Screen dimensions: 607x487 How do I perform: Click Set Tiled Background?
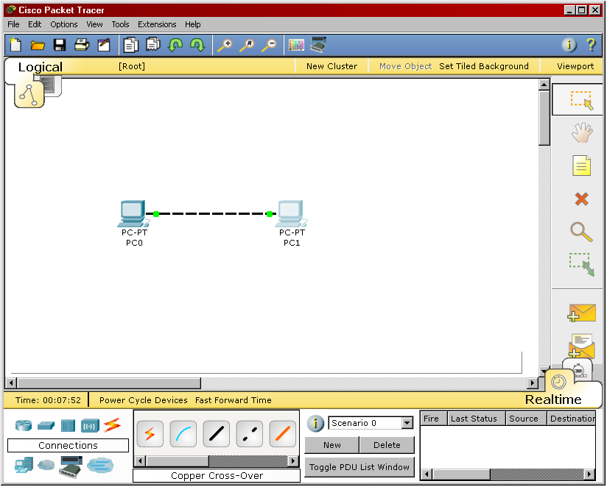[x=483, y=66]
